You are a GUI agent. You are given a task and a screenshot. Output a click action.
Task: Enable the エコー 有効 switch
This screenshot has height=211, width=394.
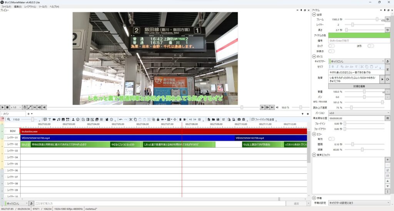click(x=331, y=138)
